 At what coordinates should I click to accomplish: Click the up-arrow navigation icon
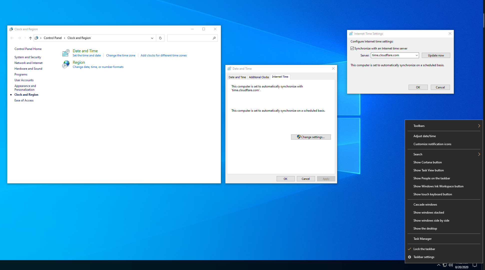30,38
